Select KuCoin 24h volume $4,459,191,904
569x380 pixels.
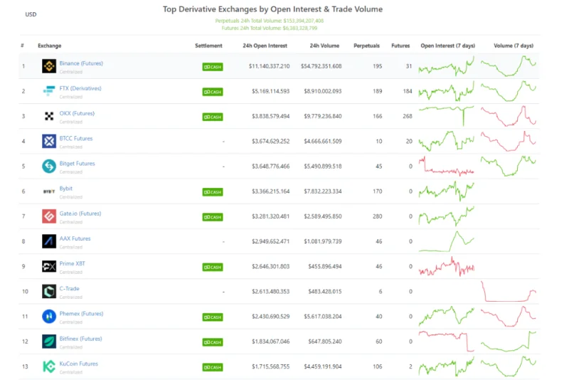(x=323, y=366)
